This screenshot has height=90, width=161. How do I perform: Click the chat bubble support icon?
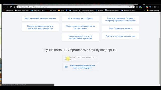coord(66,58)
